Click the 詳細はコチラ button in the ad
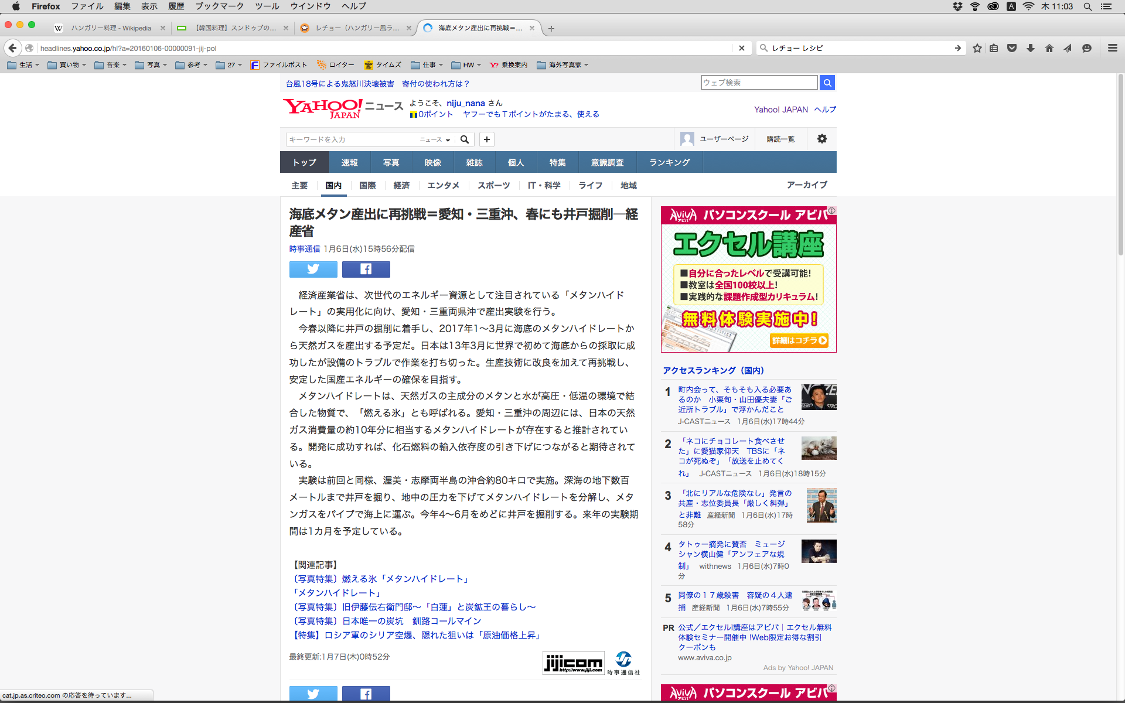The height and width of the screenshot is (703, 1125). coord(799,340)
